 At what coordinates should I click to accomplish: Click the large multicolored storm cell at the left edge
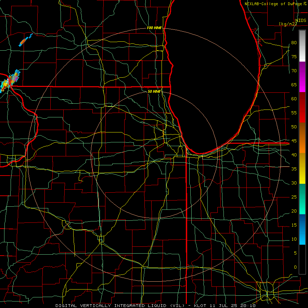(x=10, y=81)
